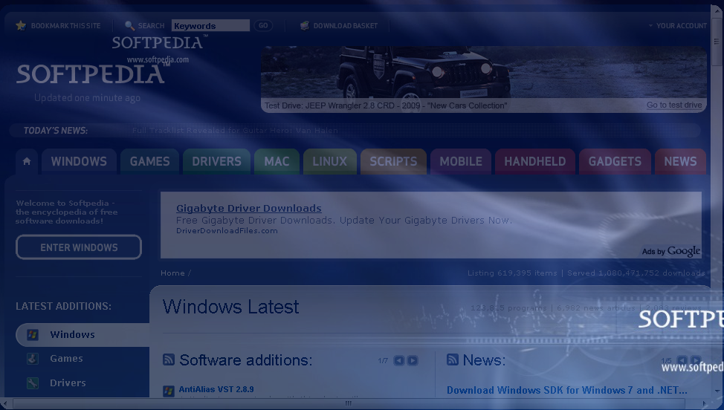Open the News category tab

[680, 161]
